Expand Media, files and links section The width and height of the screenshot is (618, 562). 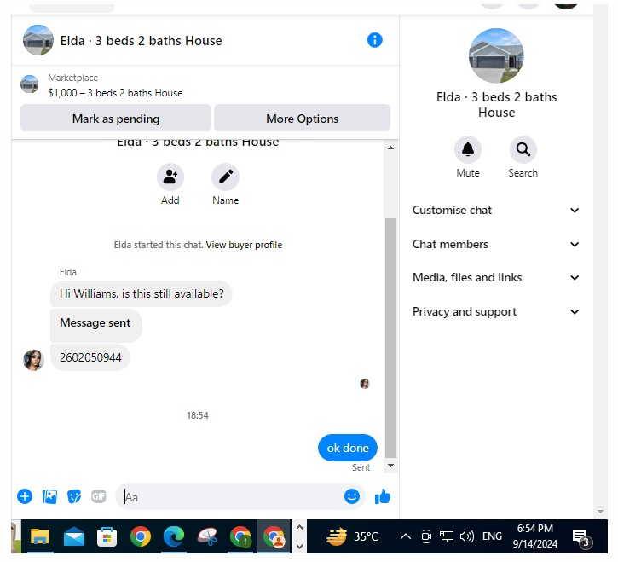pos(496,278)
